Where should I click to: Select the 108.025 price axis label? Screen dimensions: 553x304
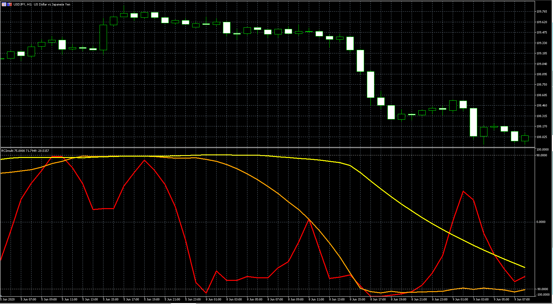pyautogui.click(x=542, y=137)
